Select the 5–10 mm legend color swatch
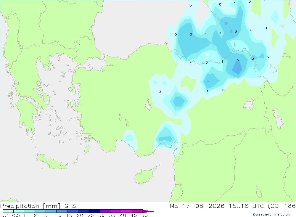The height and width of the screenshot is (217, 296). pos(51,211)
